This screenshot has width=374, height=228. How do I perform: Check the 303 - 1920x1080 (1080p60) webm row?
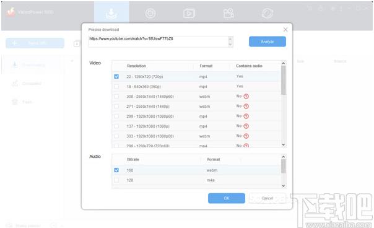coord(116,136)
